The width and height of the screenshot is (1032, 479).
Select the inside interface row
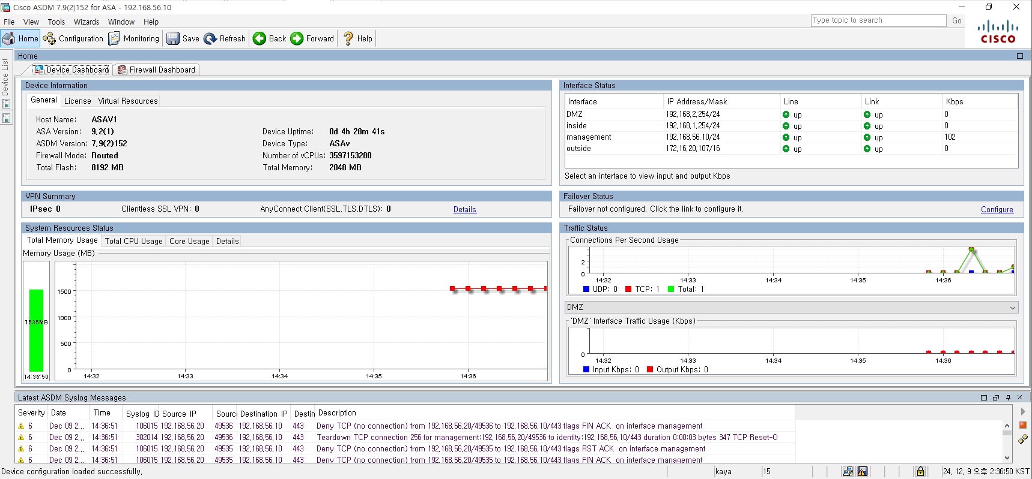791,125
